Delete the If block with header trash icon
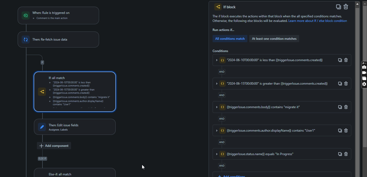 coord(346,7)
